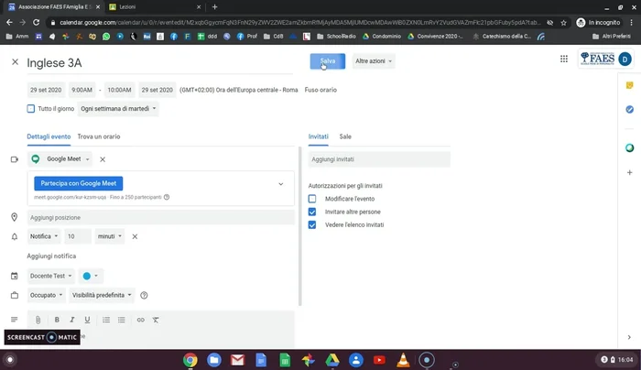The image size is (641, 370).
Task: Open Visibilità predefinita dropdown
Action: click(x=102, y=295)
